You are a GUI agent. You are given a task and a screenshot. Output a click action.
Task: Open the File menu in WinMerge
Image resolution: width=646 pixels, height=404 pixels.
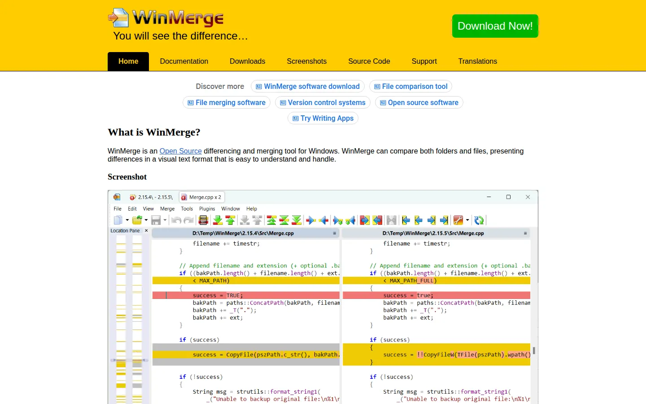(118, 209)
